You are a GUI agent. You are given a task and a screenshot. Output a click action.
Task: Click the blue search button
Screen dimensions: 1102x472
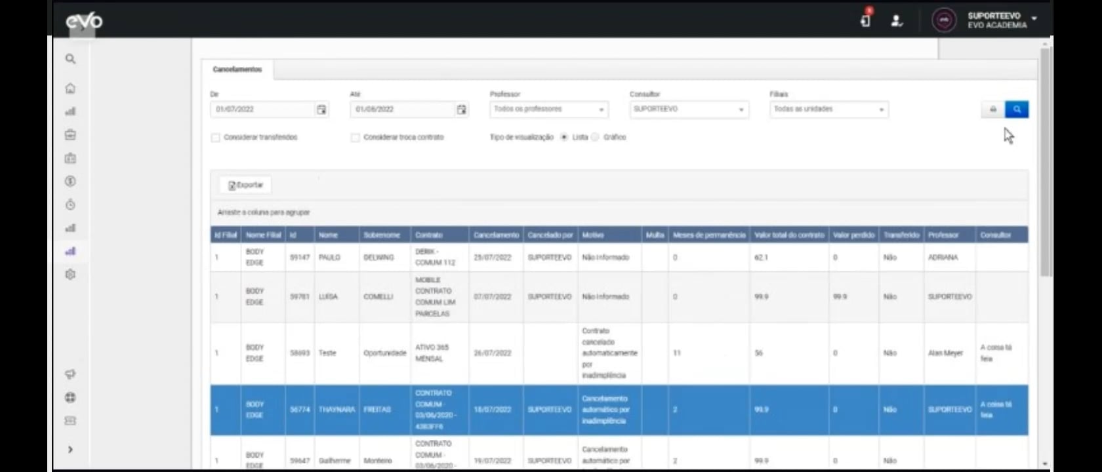click(1017, 109)
